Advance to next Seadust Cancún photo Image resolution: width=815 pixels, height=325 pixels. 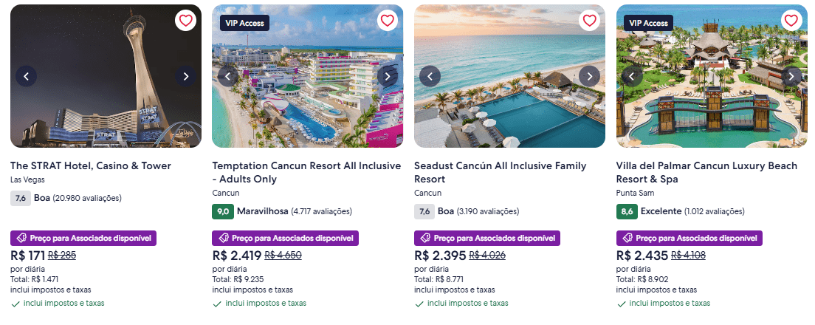click(x=589, y=76)
